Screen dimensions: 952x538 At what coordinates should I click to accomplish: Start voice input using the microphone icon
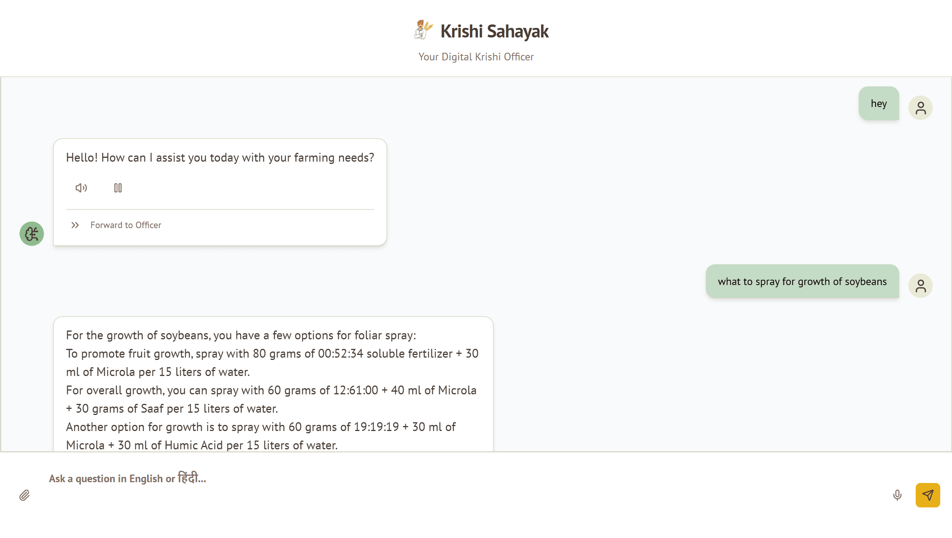pos(897,495)
